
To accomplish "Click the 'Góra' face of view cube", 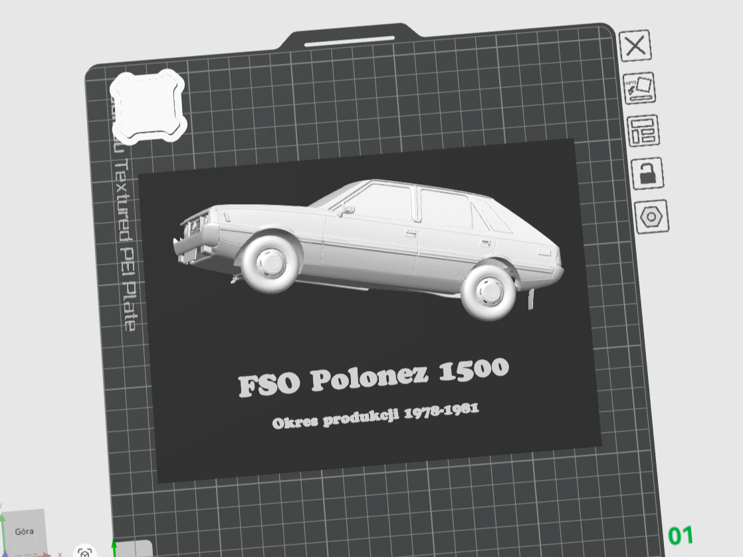I will tap(24, 531).
